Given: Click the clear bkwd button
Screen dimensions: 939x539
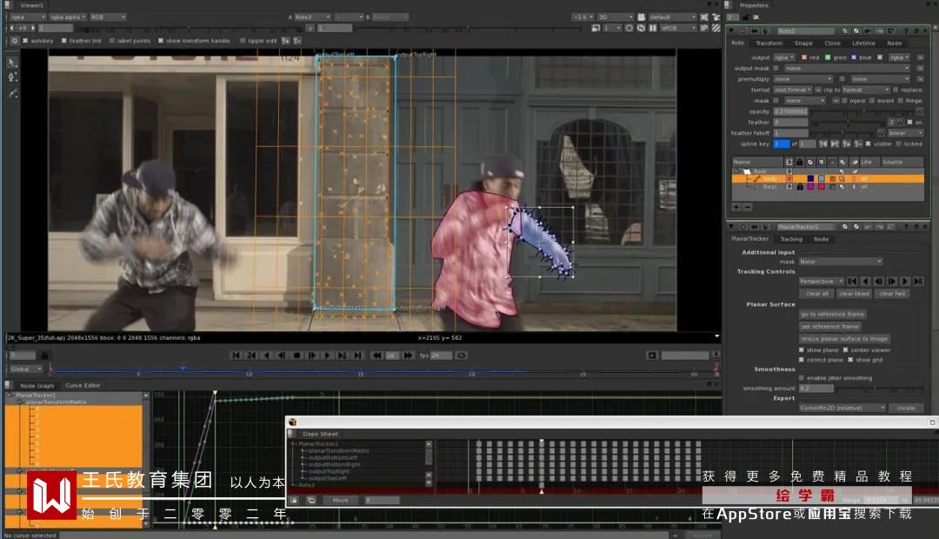Looking at the screenshot, I should click(854, 294).
